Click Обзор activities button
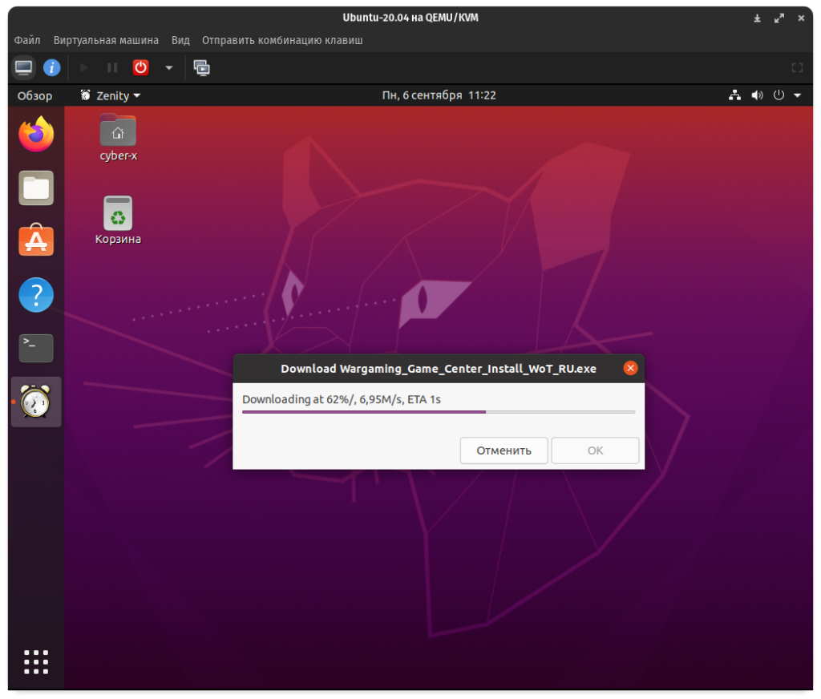Screen dimensions: 821x699 35,95
